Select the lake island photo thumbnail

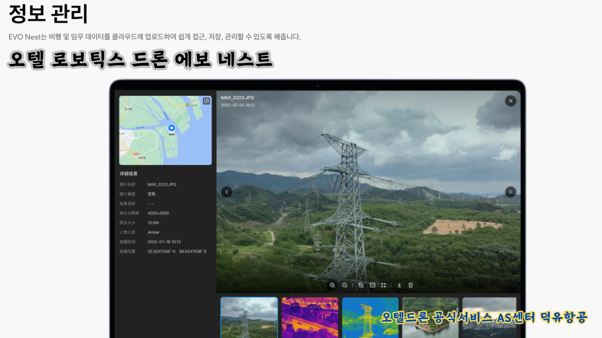(x=430, y=317)
